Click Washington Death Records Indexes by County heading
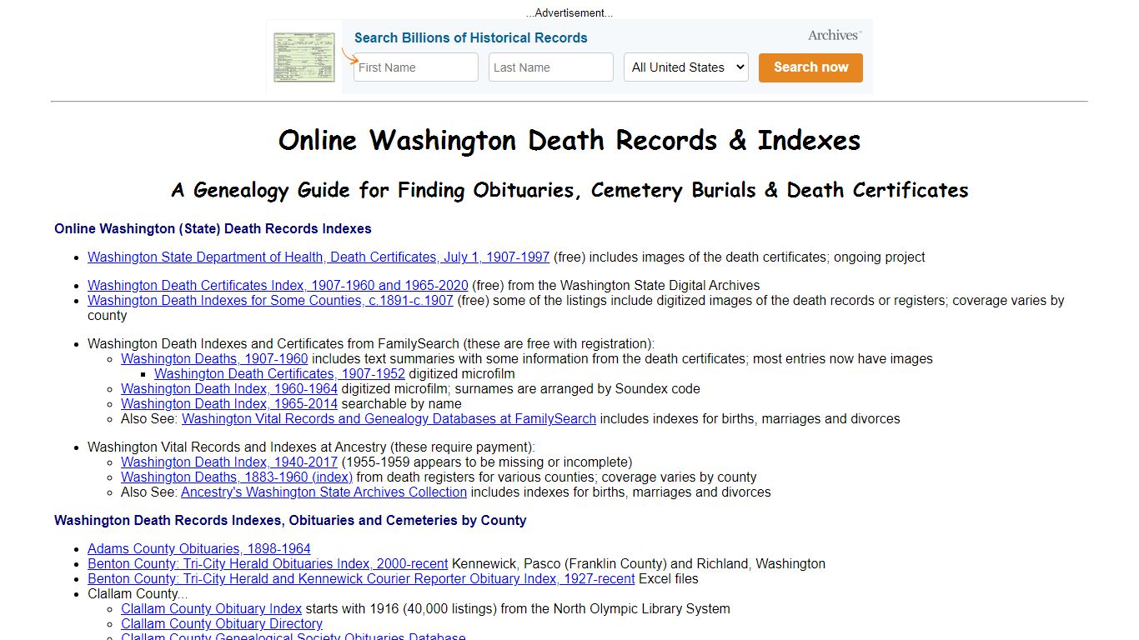The width and height of the screenshot is (1139, 640). [290, 520]
